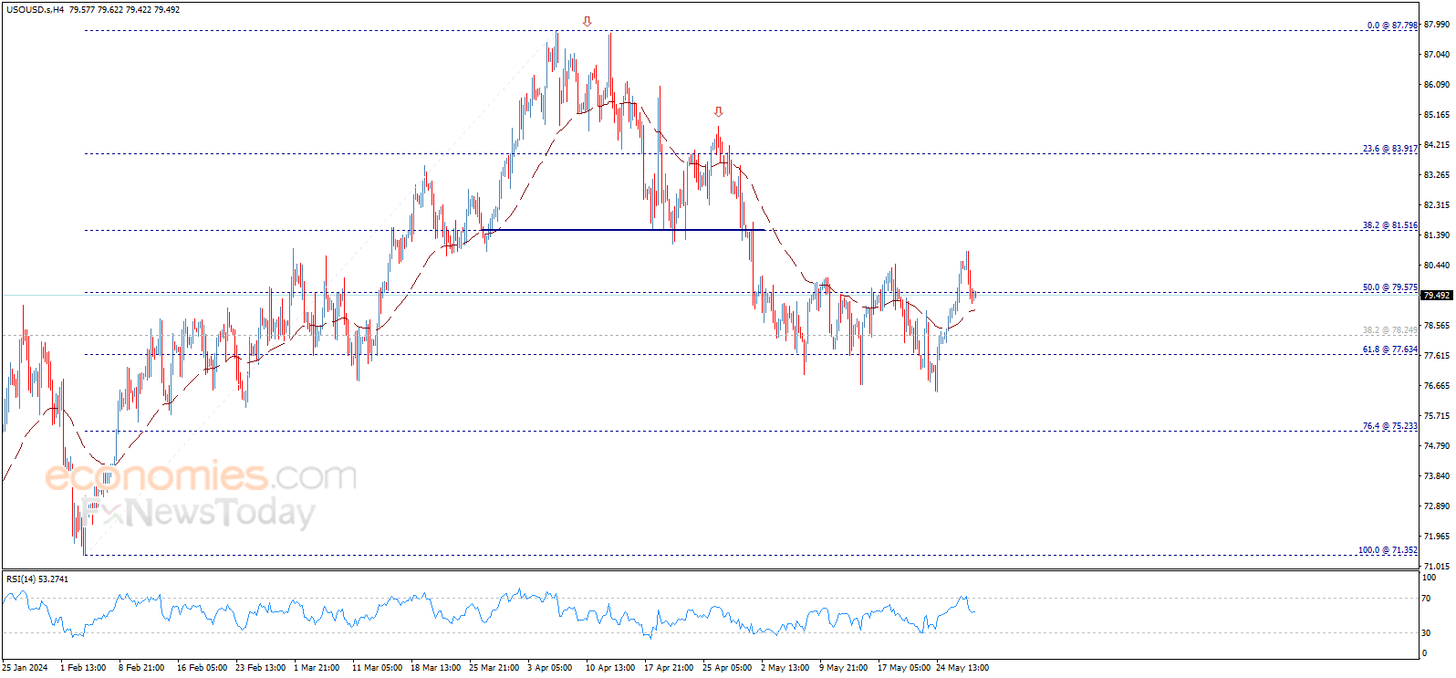1456x678 pixels.
Task: Select the 61.8 @ 77.634 Fibonacci label
Action: pyautogui.click(x=1390, y=349)
